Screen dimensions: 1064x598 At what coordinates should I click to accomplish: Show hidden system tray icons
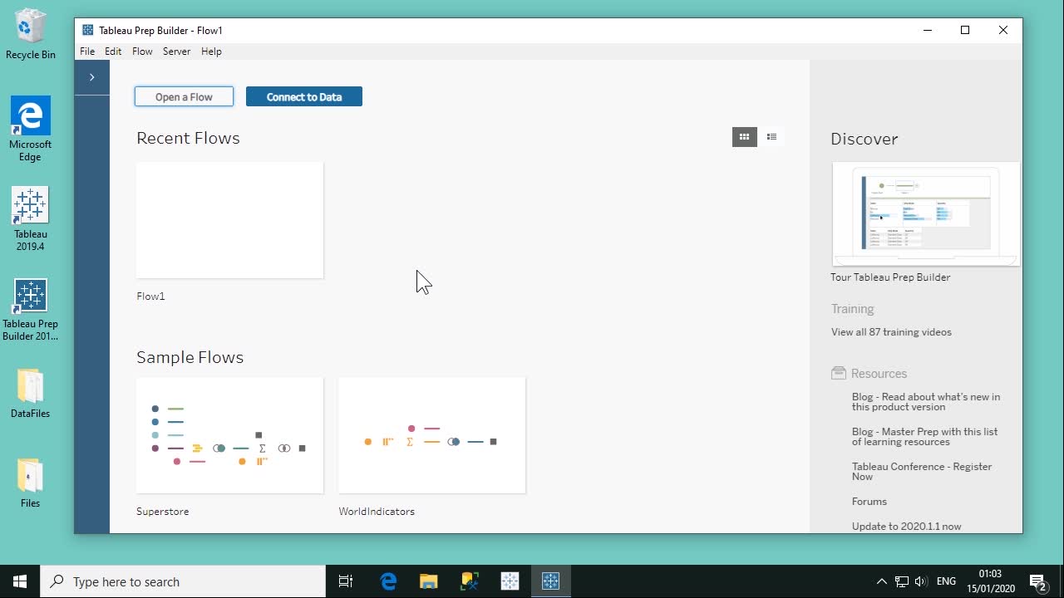pyautogui.click(x=881, y=581)
